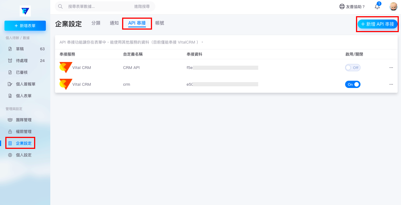401x205 pixels.
Task: Open the 帳號 tab
Action: pyautogui.click(x=160, y=23)
